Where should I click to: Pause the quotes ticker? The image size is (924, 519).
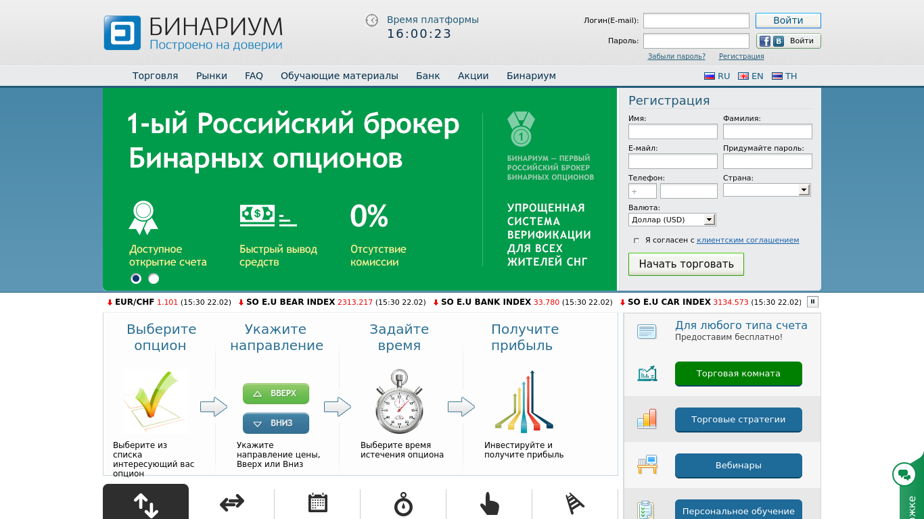click(813, 302)
